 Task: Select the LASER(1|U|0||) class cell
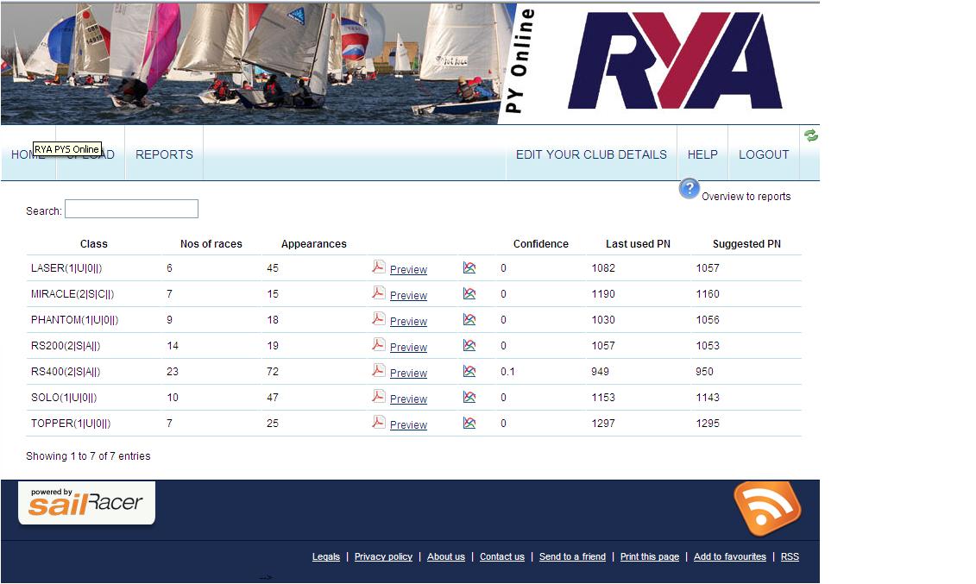pos(66,268)
